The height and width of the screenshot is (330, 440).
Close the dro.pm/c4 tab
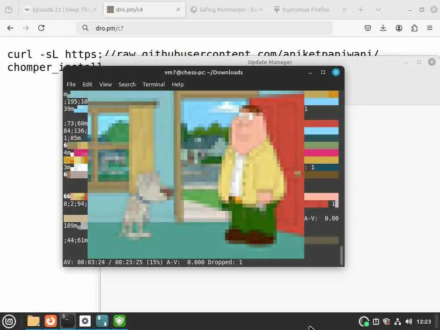tap(178, 10)
